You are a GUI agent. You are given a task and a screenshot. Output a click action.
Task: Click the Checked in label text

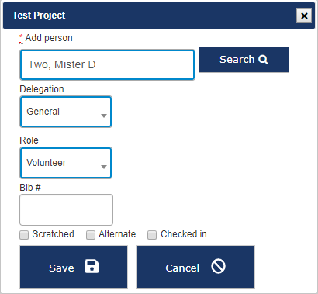click(184, 234)
